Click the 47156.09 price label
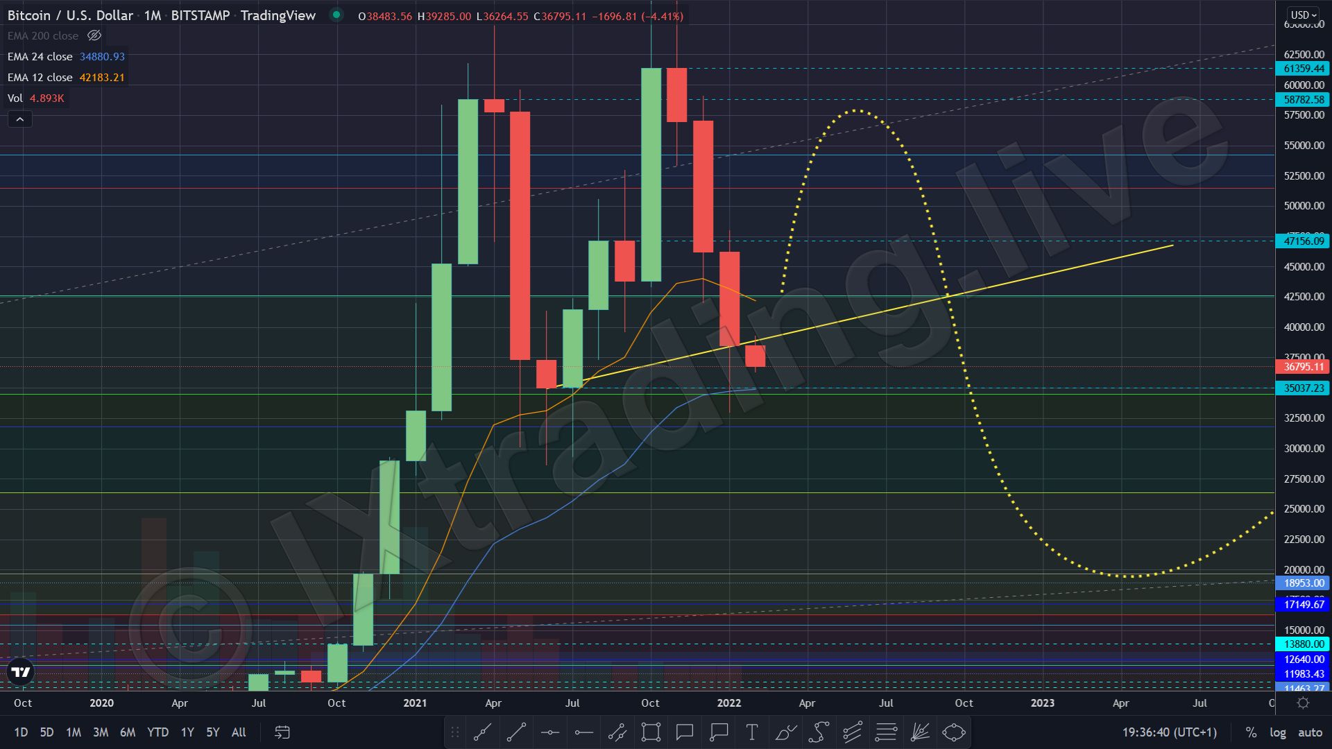 tap(1303, 241)
